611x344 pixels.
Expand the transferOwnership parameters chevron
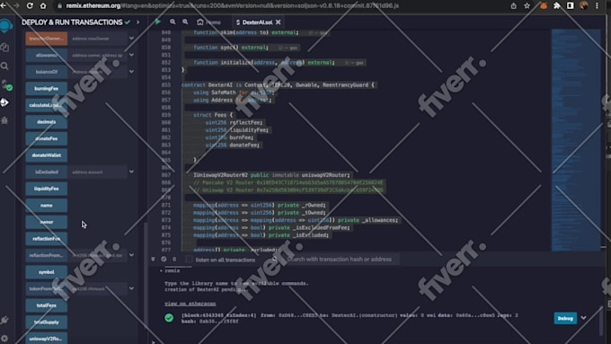[x=132, y=39]
